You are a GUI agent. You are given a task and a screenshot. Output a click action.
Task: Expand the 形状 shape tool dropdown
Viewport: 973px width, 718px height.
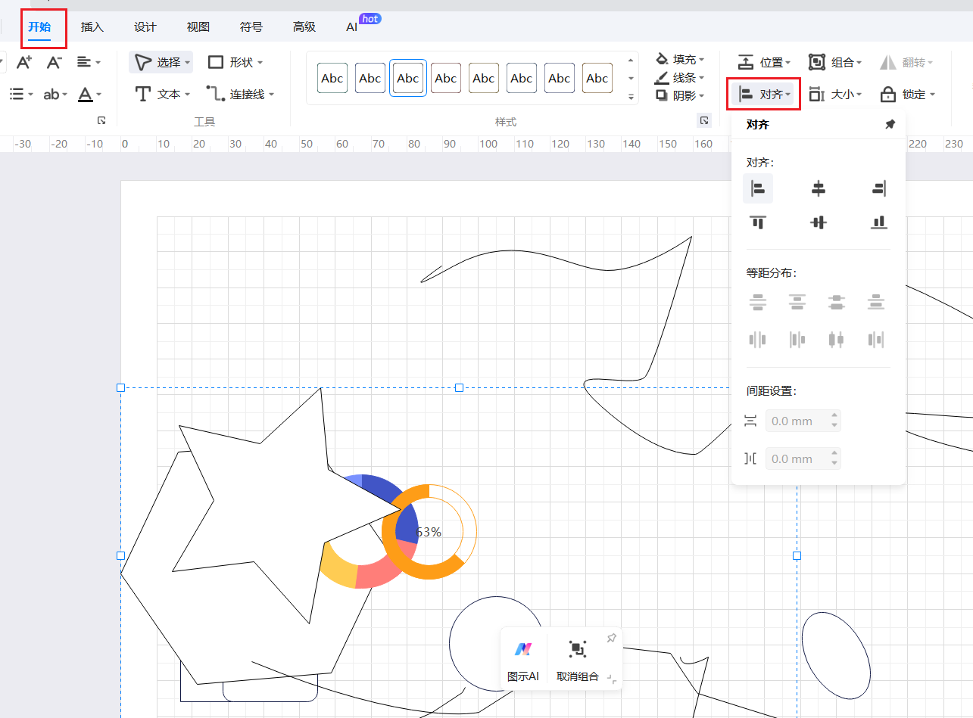(x=235, y=62)
